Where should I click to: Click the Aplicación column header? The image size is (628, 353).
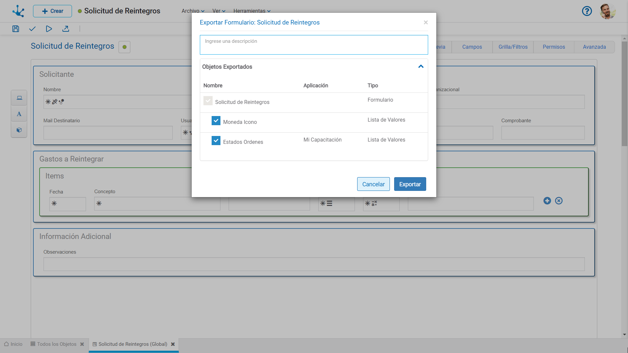coord(316,86)
